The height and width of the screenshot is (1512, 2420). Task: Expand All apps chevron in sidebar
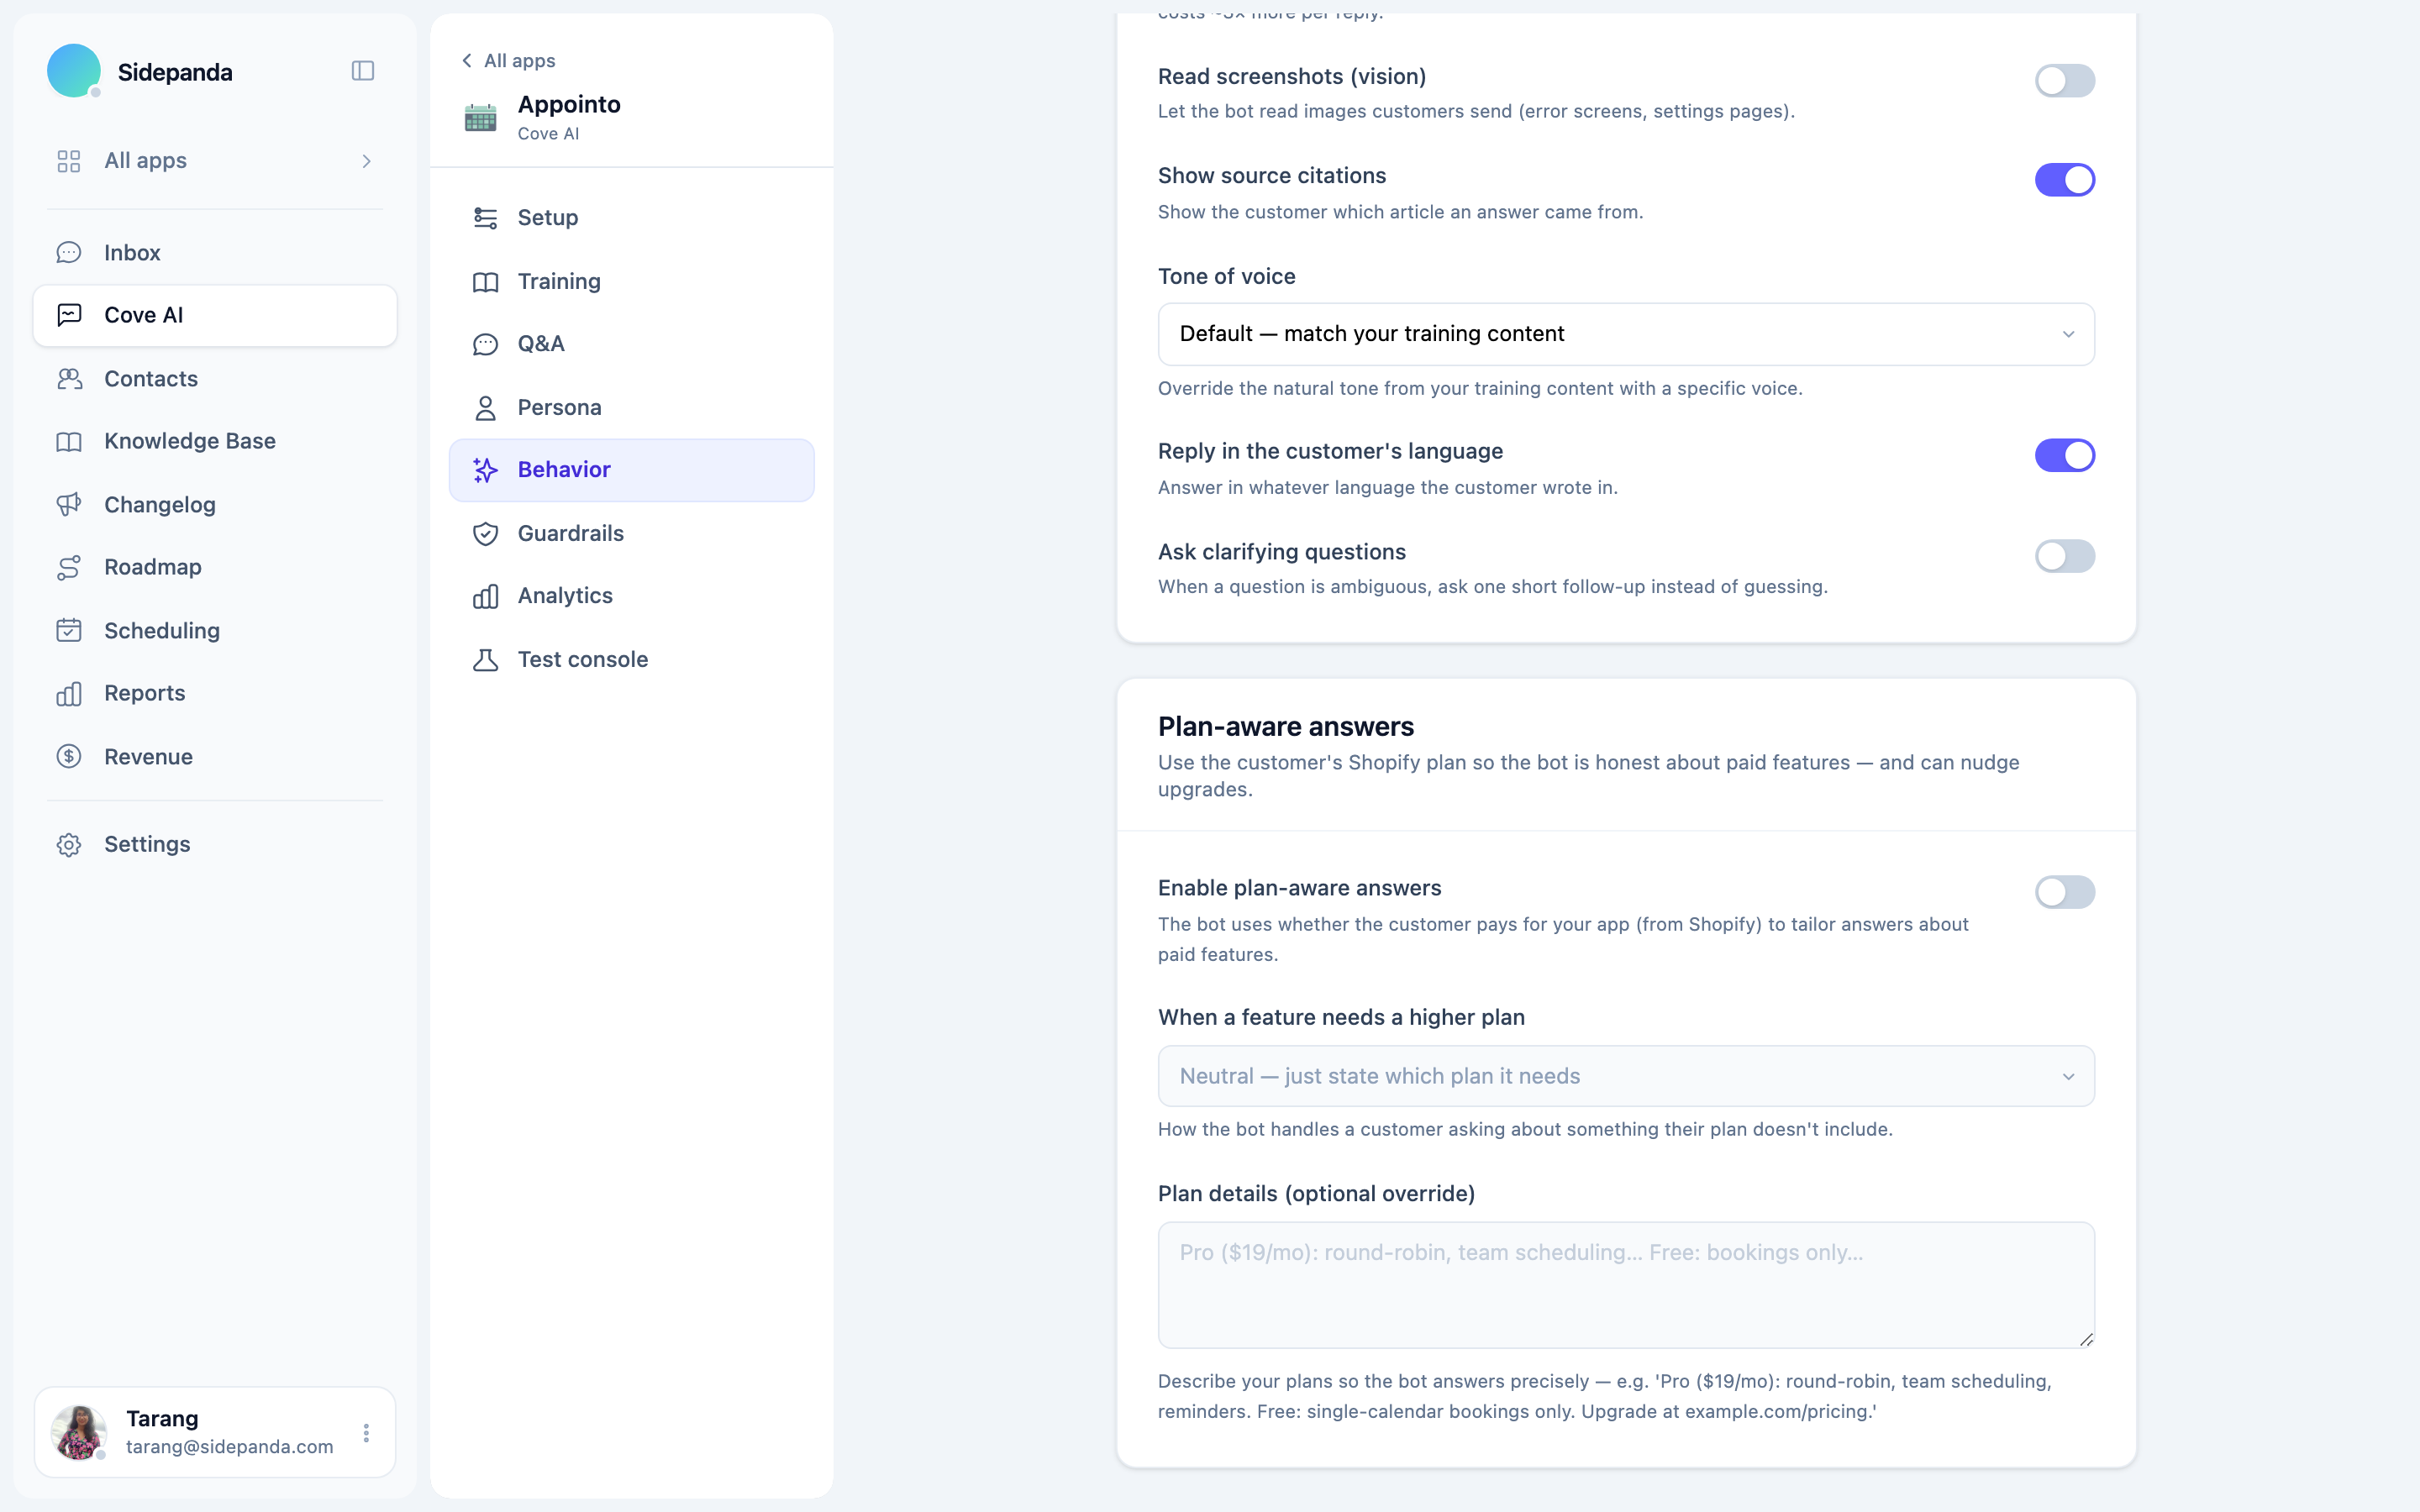[367, 161]
